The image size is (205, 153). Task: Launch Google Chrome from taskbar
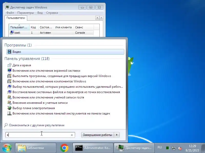point(64,148)
